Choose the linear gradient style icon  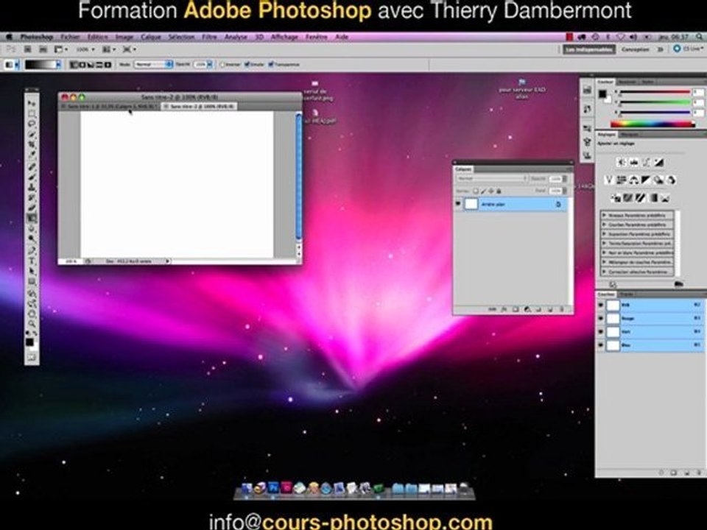pos(74,65)
